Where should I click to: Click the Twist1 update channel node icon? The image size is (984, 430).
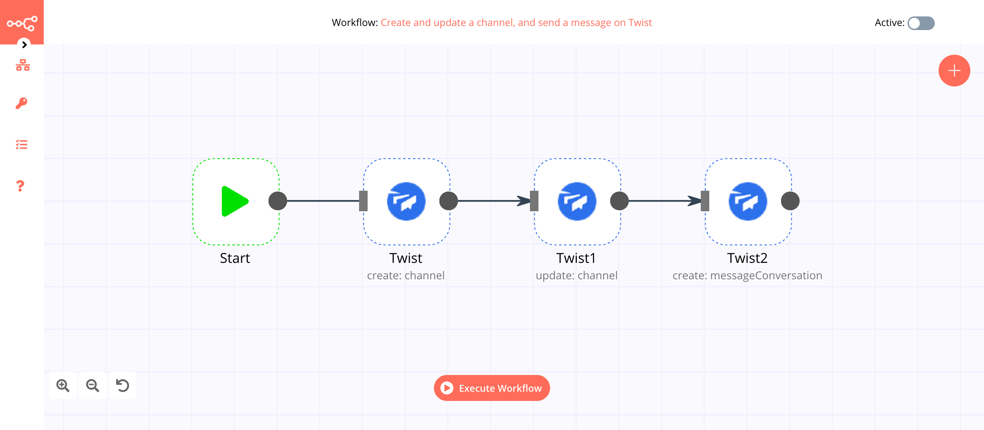pyautogui.click(x=577, y=201)
